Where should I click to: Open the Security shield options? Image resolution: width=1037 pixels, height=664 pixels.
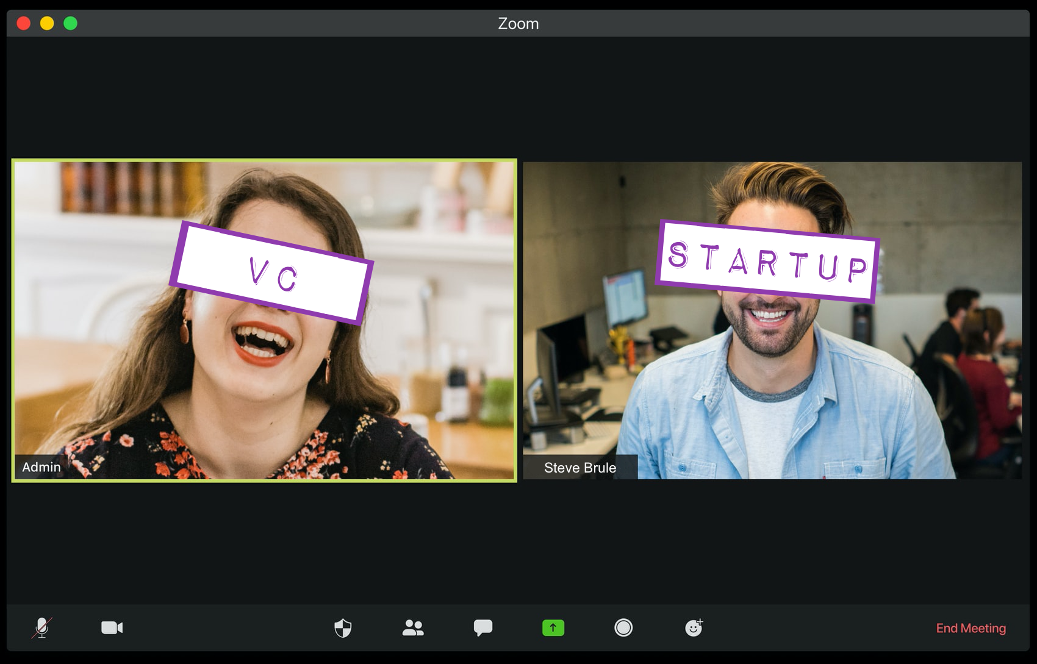pyautogui.click(x=343, y=627)
